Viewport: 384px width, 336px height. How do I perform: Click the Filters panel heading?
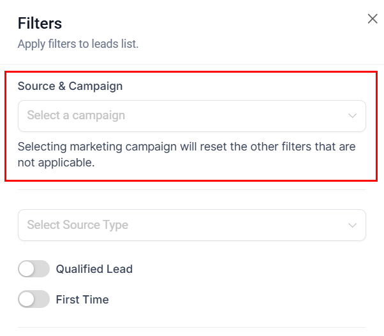point(40,24)
